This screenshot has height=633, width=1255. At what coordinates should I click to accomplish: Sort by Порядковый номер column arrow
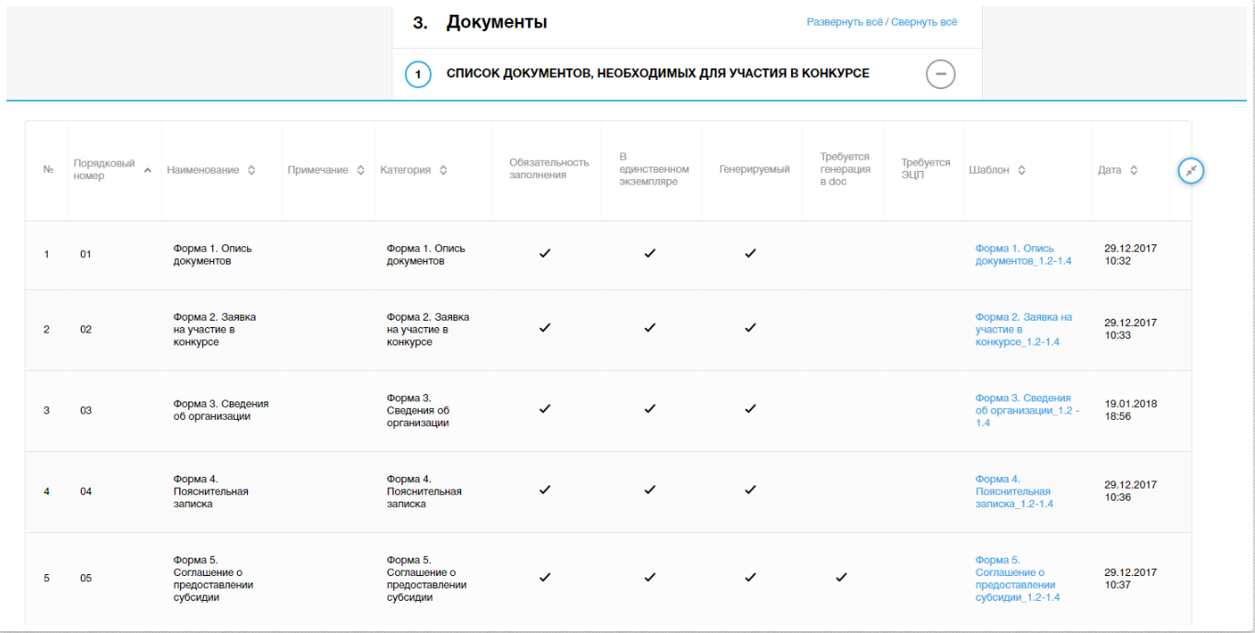point(148,170)
